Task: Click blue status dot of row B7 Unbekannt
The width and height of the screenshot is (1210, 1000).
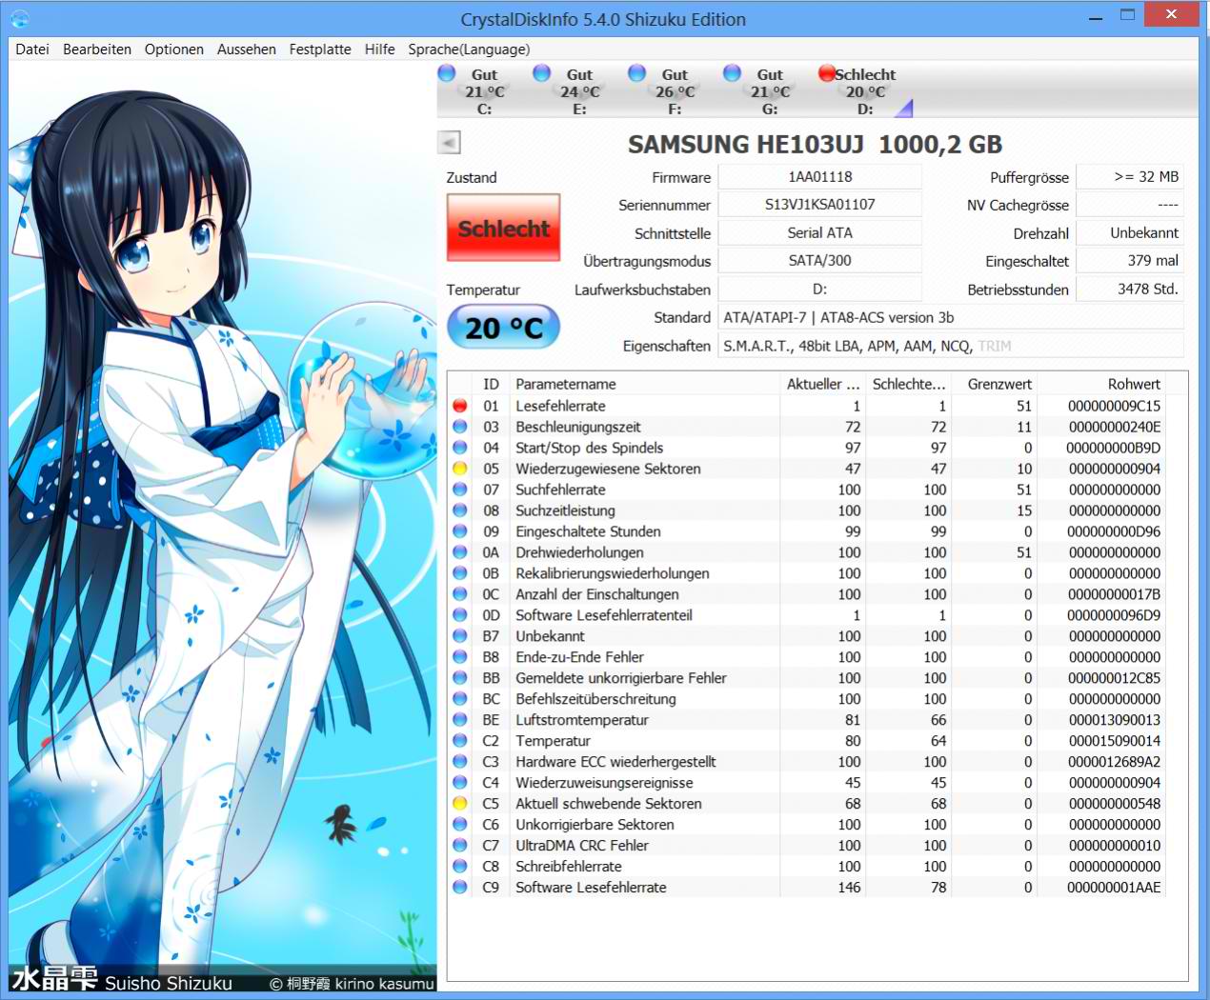Action: [x=460, y=636]
